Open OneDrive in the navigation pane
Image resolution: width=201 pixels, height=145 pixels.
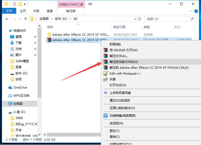point(18,88)
